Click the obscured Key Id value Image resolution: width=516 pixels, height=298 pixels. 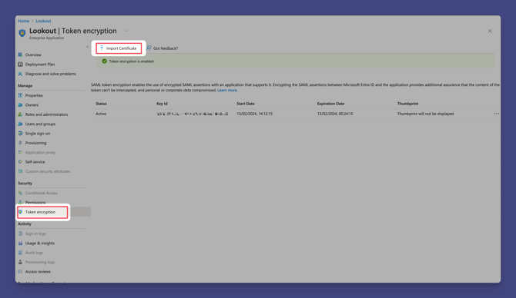[193, 114]
